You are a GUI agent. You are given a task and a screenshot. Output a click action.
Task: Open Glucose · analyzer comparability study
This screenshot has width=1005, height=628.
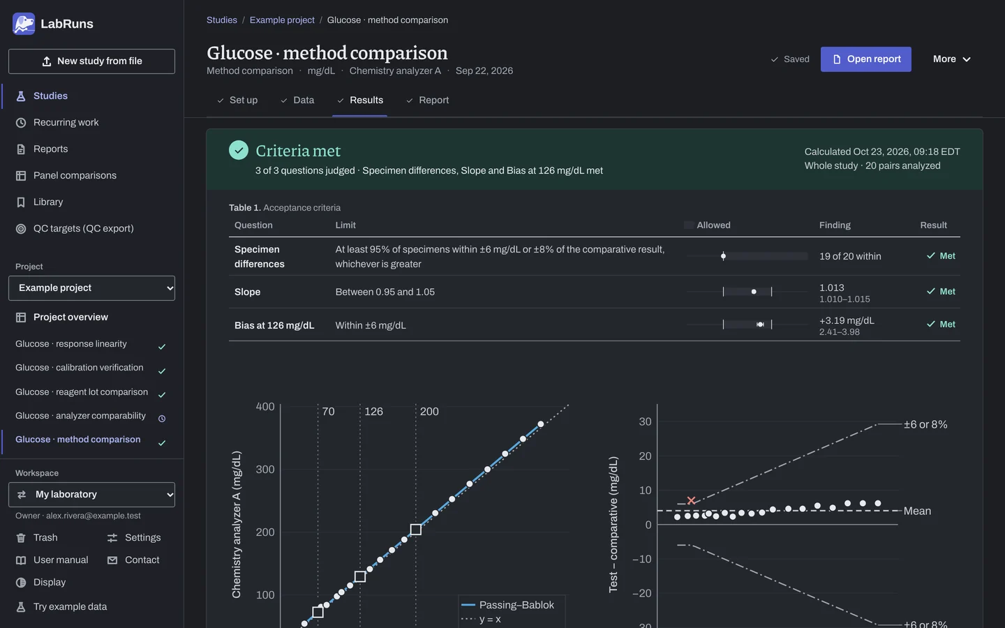coord(80,416)
